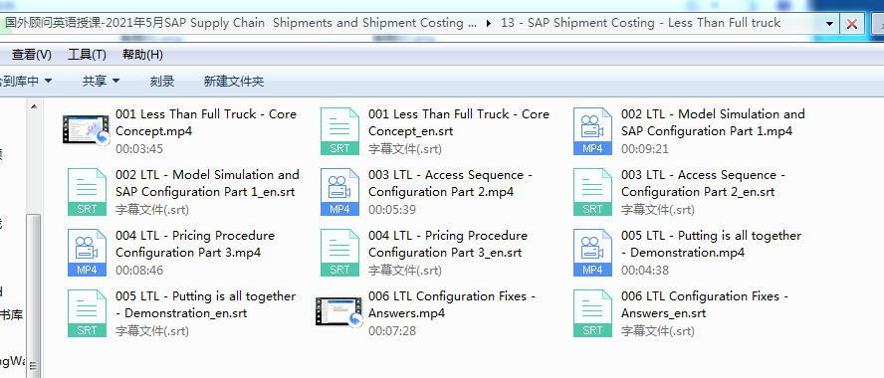Expand the breadcrumb arrow between folder segments

pos(488,24)
